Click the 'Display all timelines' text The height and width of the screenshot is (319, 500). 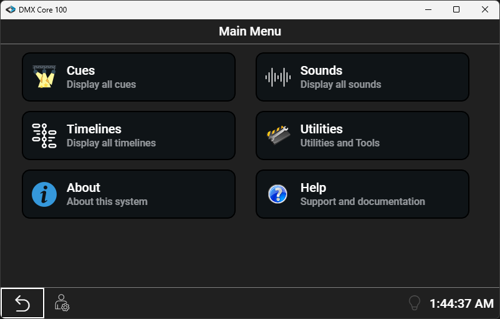[x=112, y=143]
